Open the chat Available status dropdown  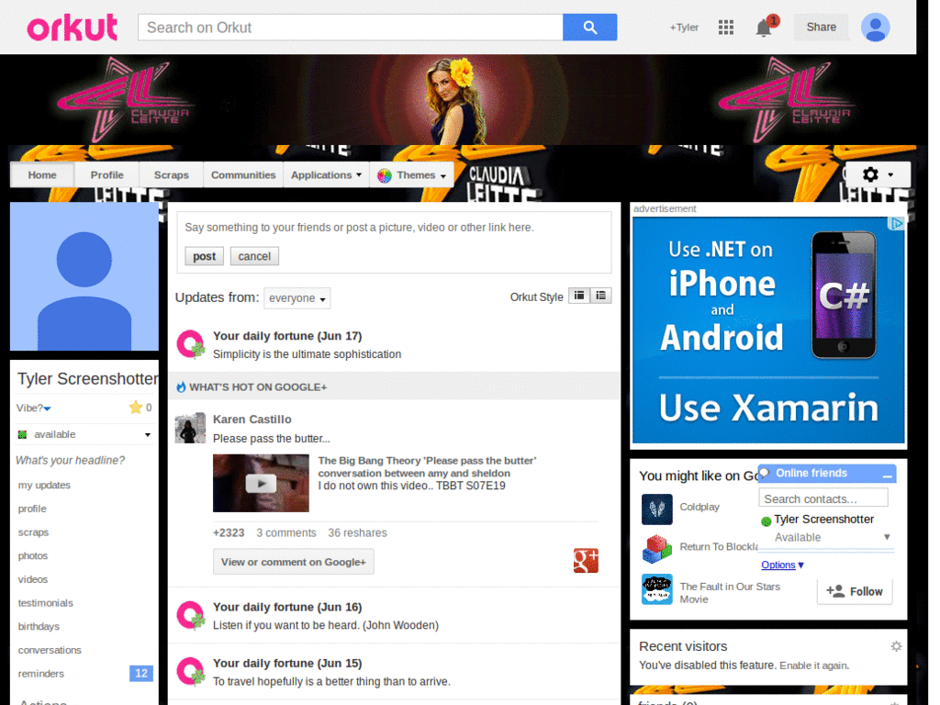(887, 537)
